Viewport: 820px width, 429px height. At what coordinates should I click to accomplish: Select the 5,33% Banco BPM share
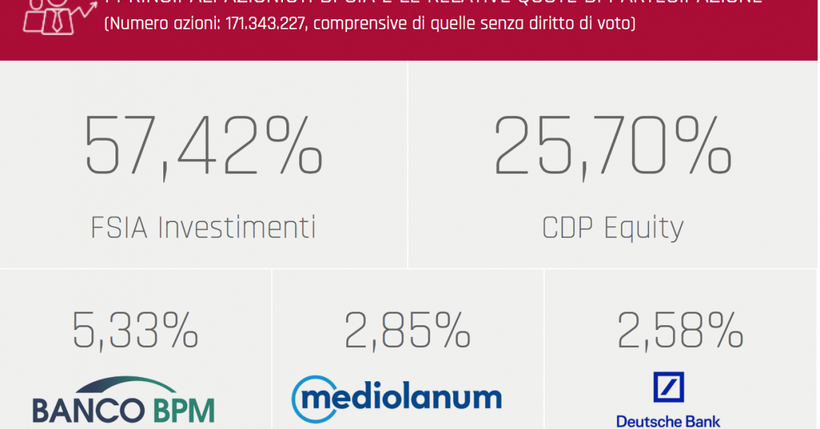(x=135, y=331)
